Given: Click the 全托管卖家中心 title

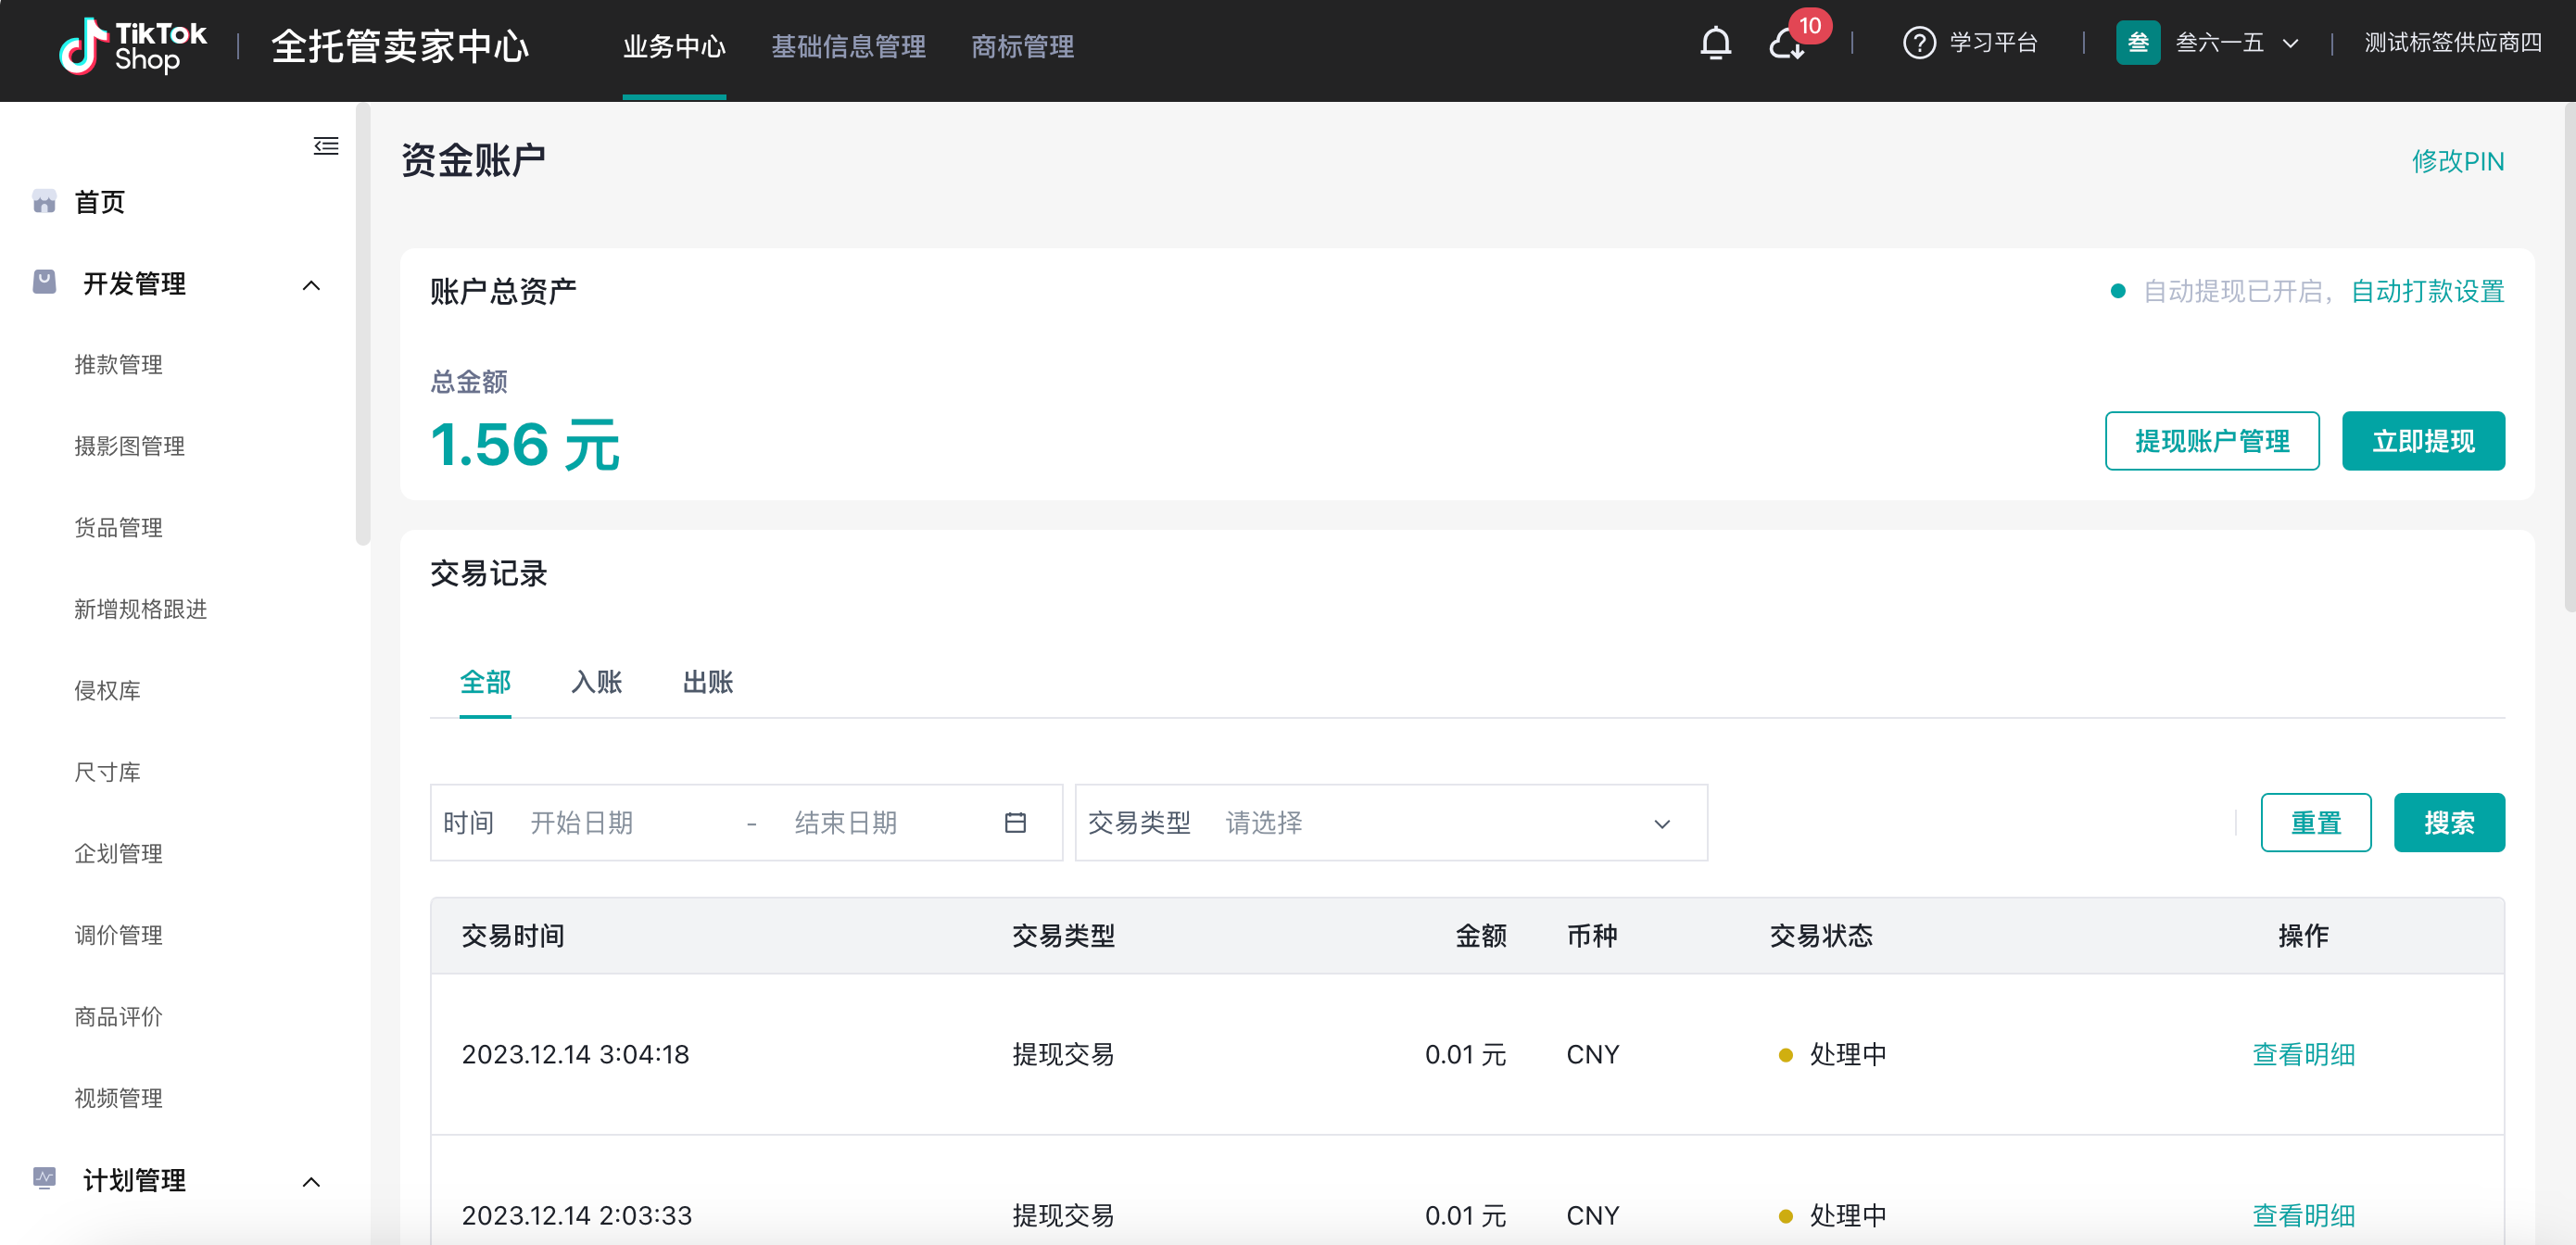Looking at the screenshot, I should pyautogui.click(x=400, y=46).
